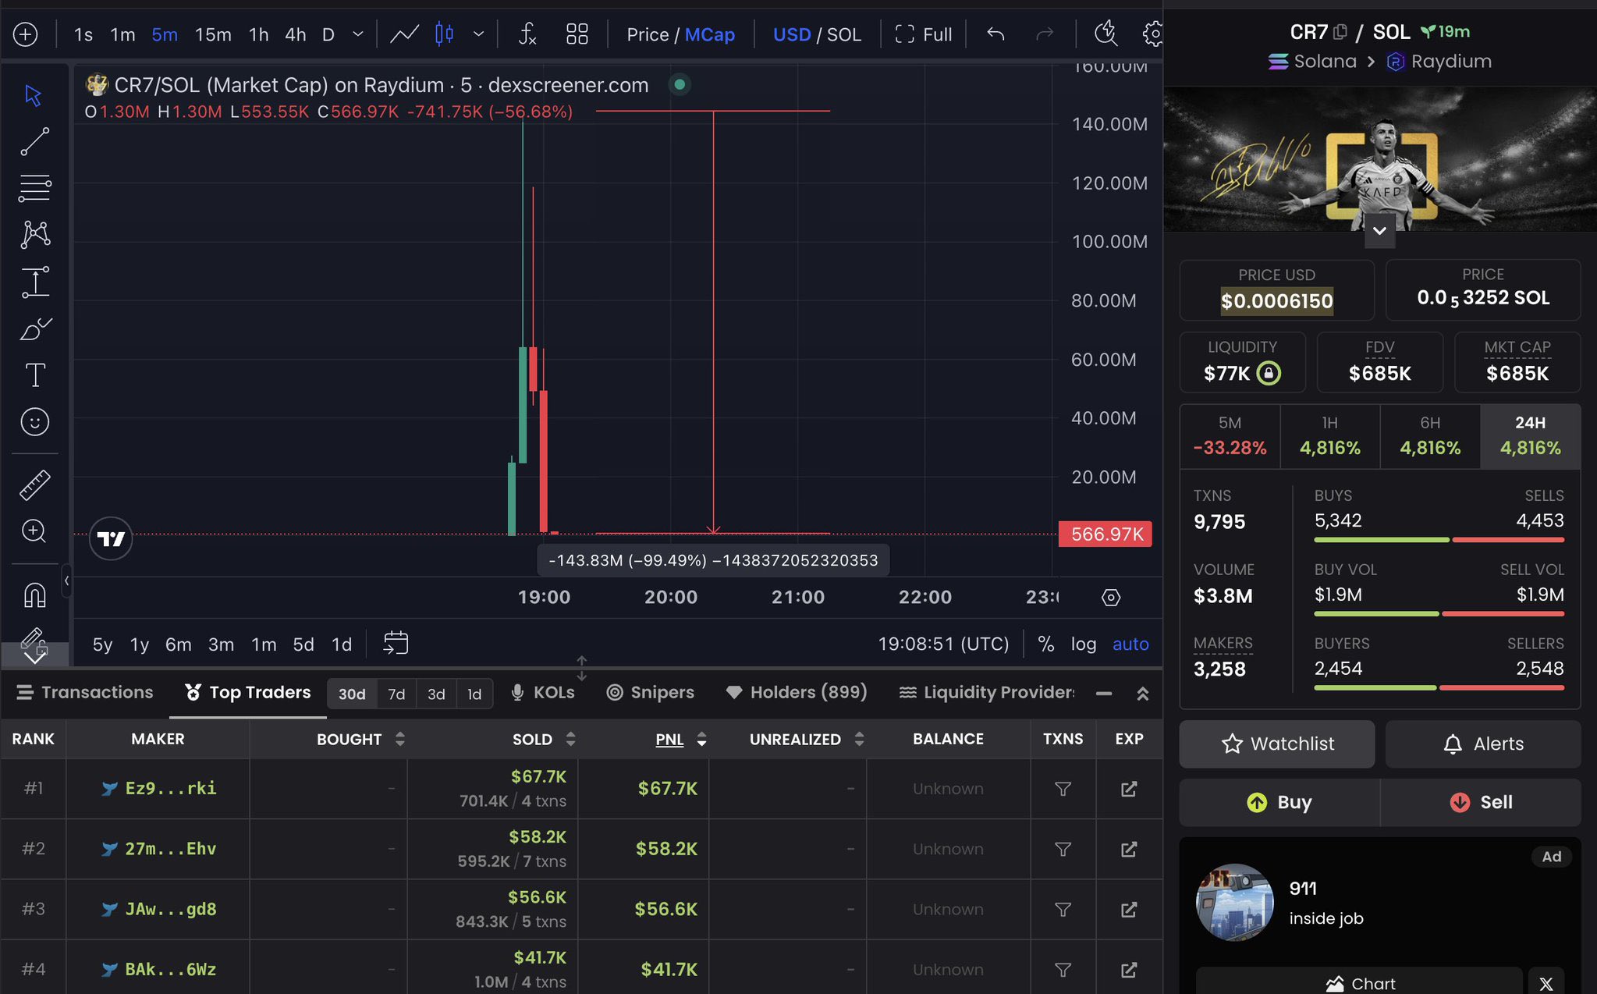This screenshot has width=1597, height=994.
Task: Filter transactions for maker Ez9...rki
Action: 1063,789
